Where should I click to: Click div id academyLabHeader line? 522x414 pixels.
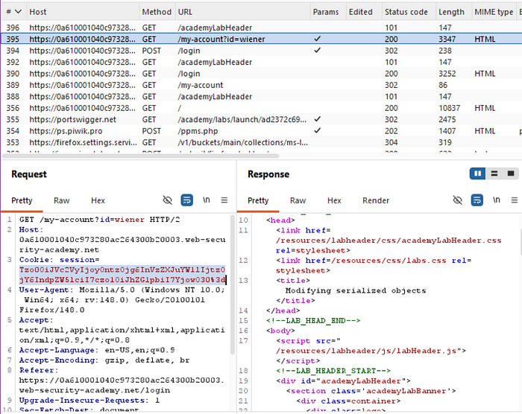tap(343, 380)
